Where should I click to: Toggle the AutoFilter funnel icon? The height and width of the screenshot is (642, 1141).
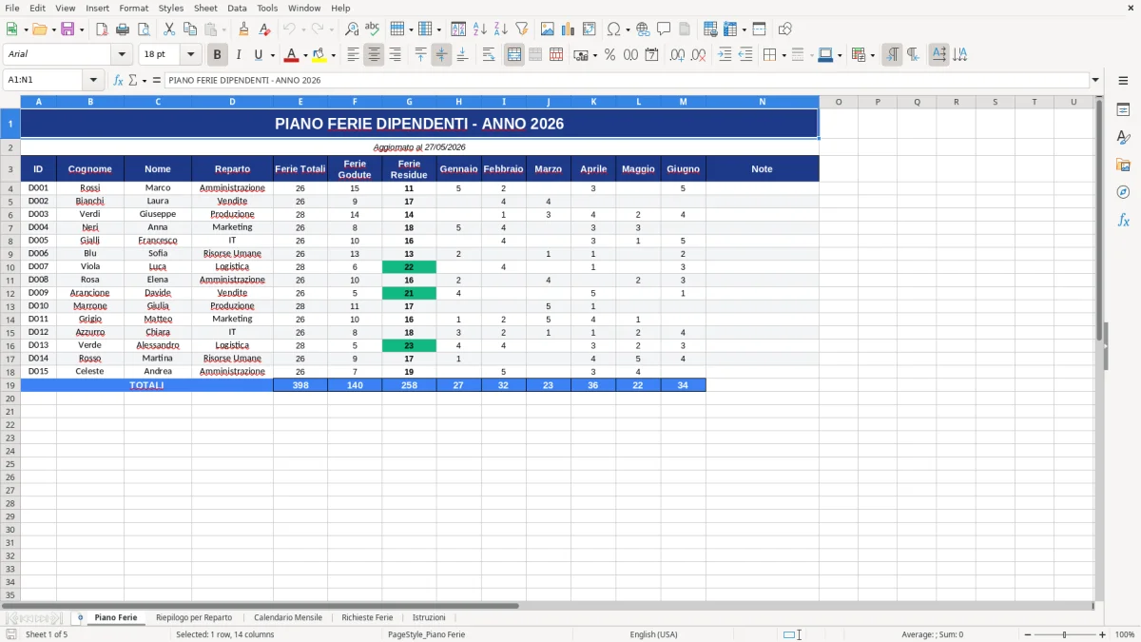(x=522, y=29)
